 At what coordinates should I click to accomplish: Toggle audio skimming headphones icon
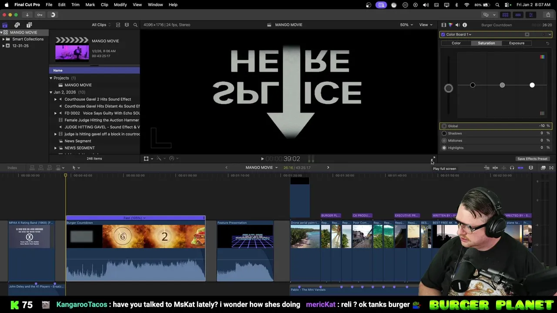pos(512,168)
